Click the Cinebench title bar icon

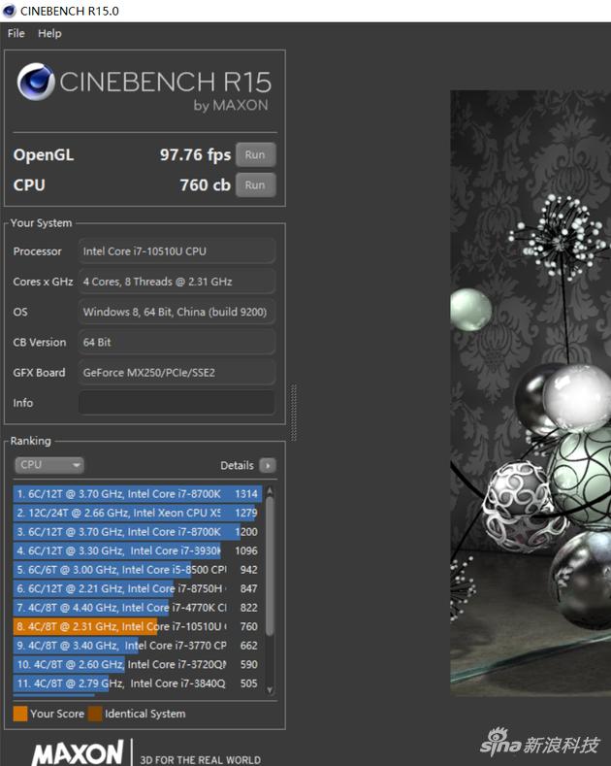[x=10, y=11]
